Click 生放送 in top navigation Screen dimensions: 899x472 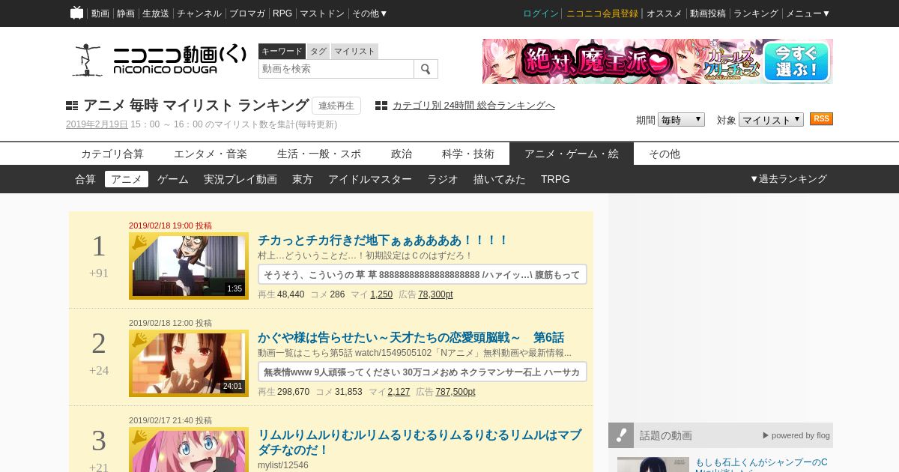click(x=156, y=13)
